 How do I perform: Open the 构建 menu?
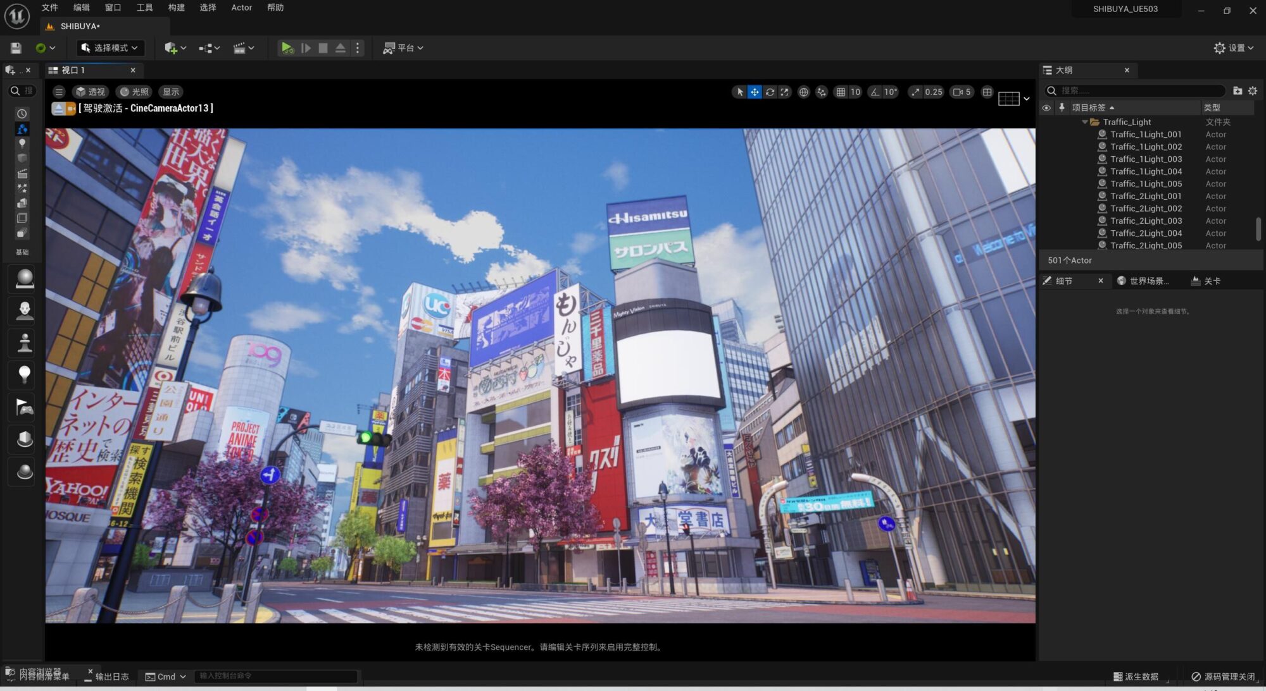click(x=177, y=8)
